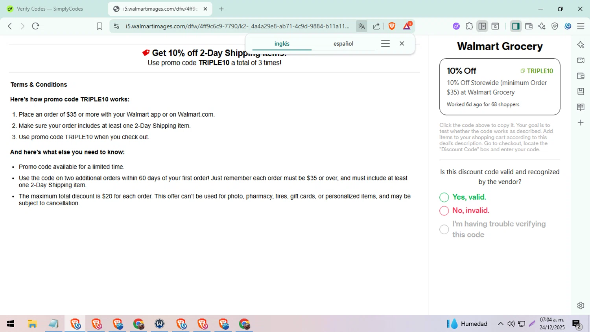Open Brave Rewards triangle icon
This screenshot has width=590, height=332.
point(407,26)
